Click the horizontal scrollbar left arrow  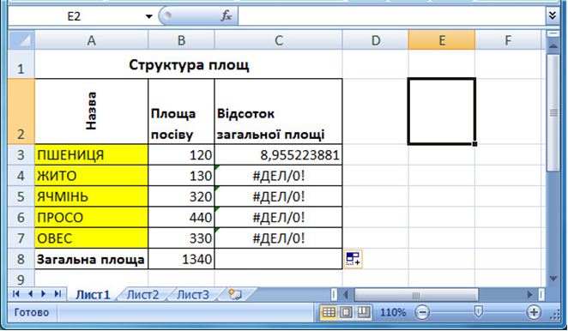coord(346,294)
